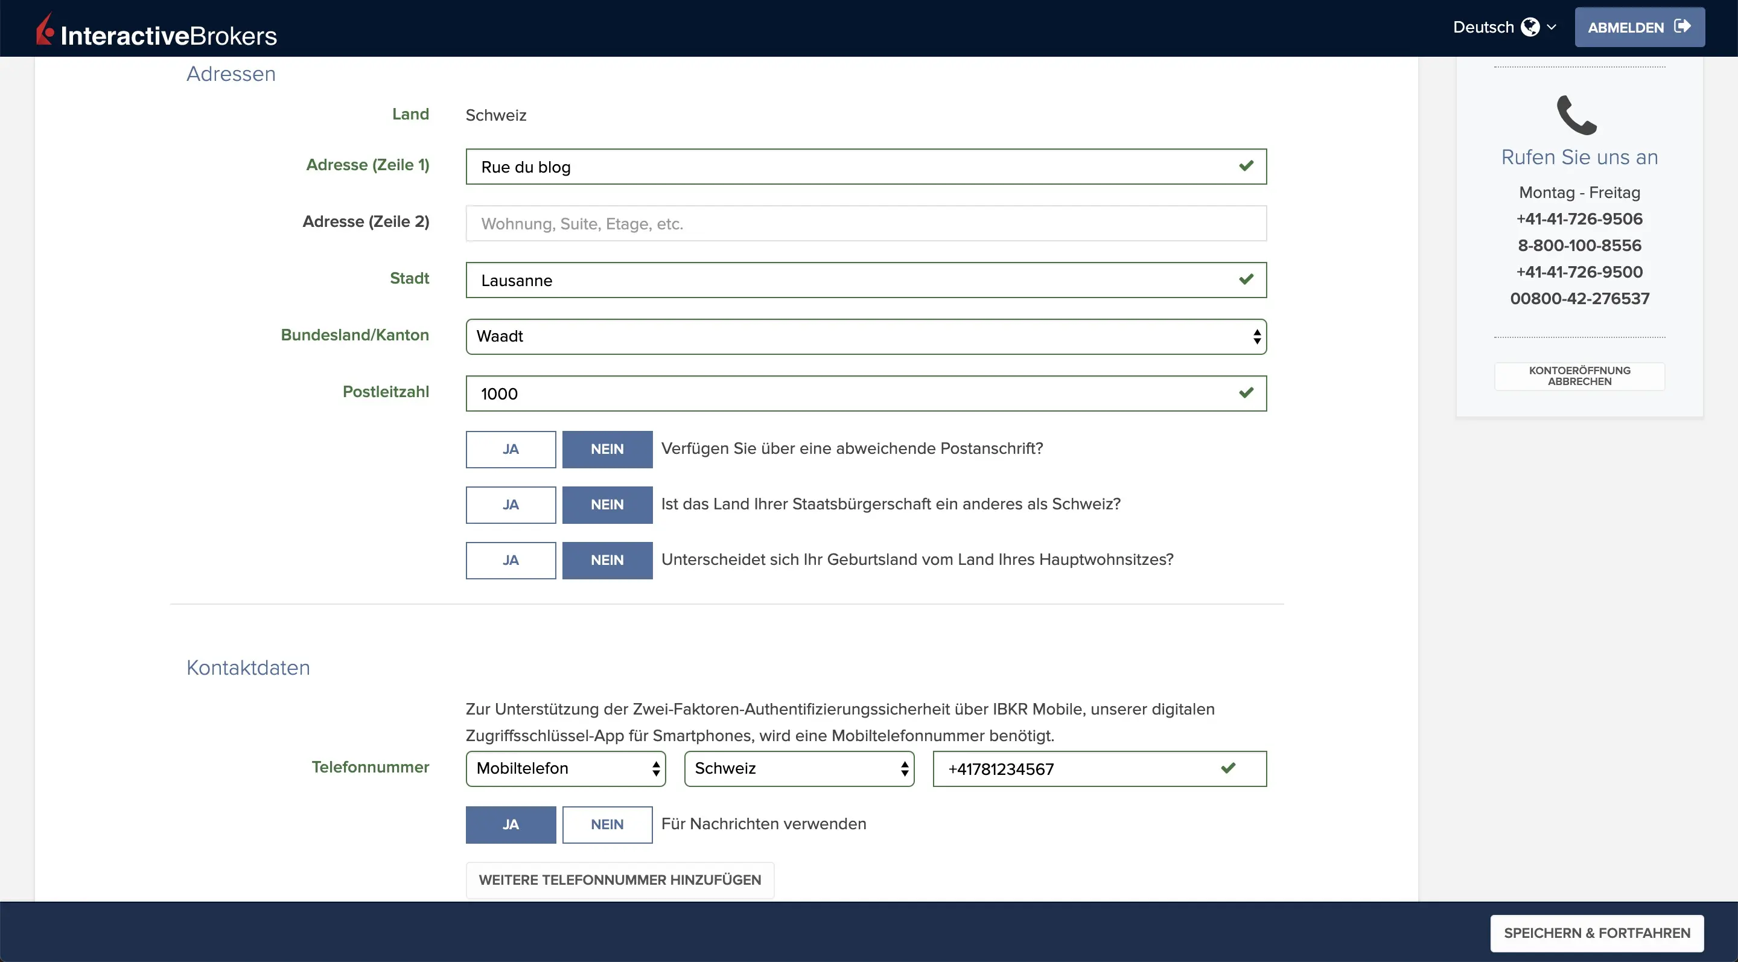Click the ABMELDEN button

tap(1639, 27)
